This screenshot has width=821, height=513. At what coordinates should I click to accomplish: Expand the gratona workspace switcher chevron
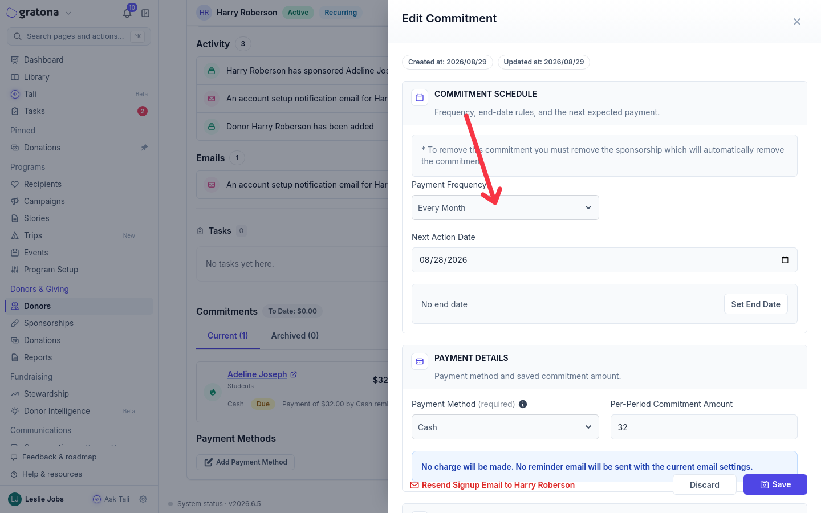[68, 13]
